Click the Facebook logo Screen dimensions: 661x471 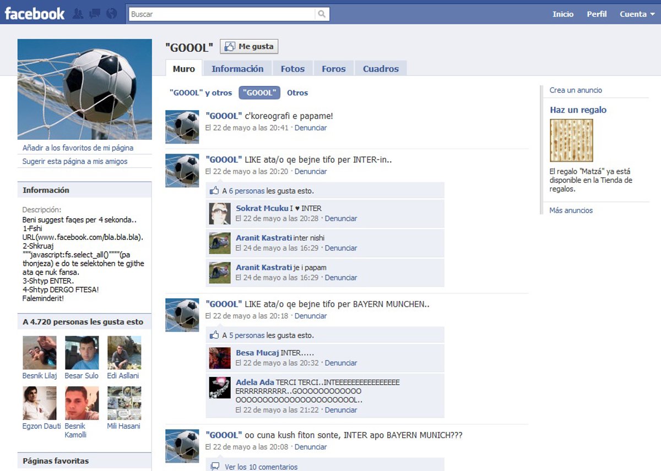coord(35,14)
